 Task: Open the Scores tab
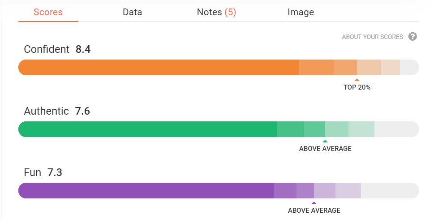48,12
